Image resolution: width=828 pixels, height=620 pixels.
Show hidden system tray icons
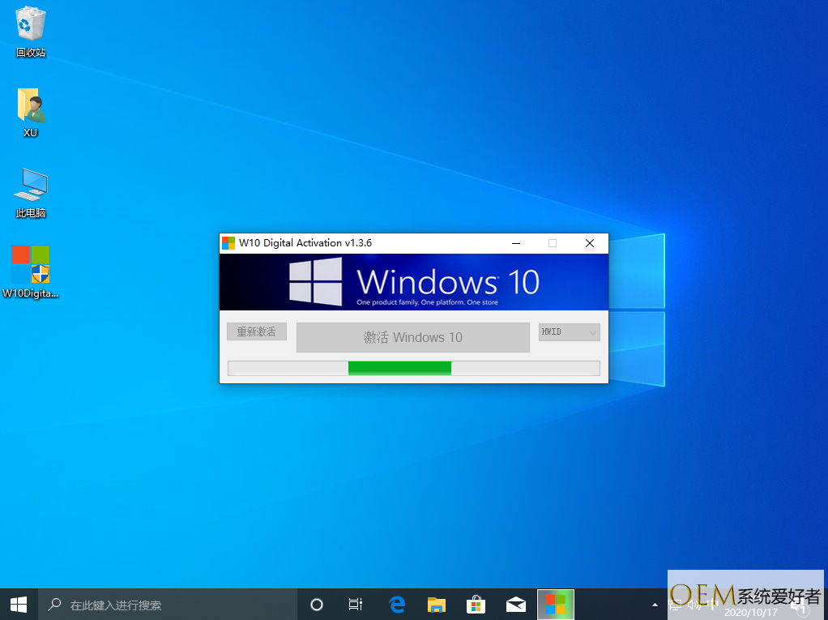tap(655, 605)
